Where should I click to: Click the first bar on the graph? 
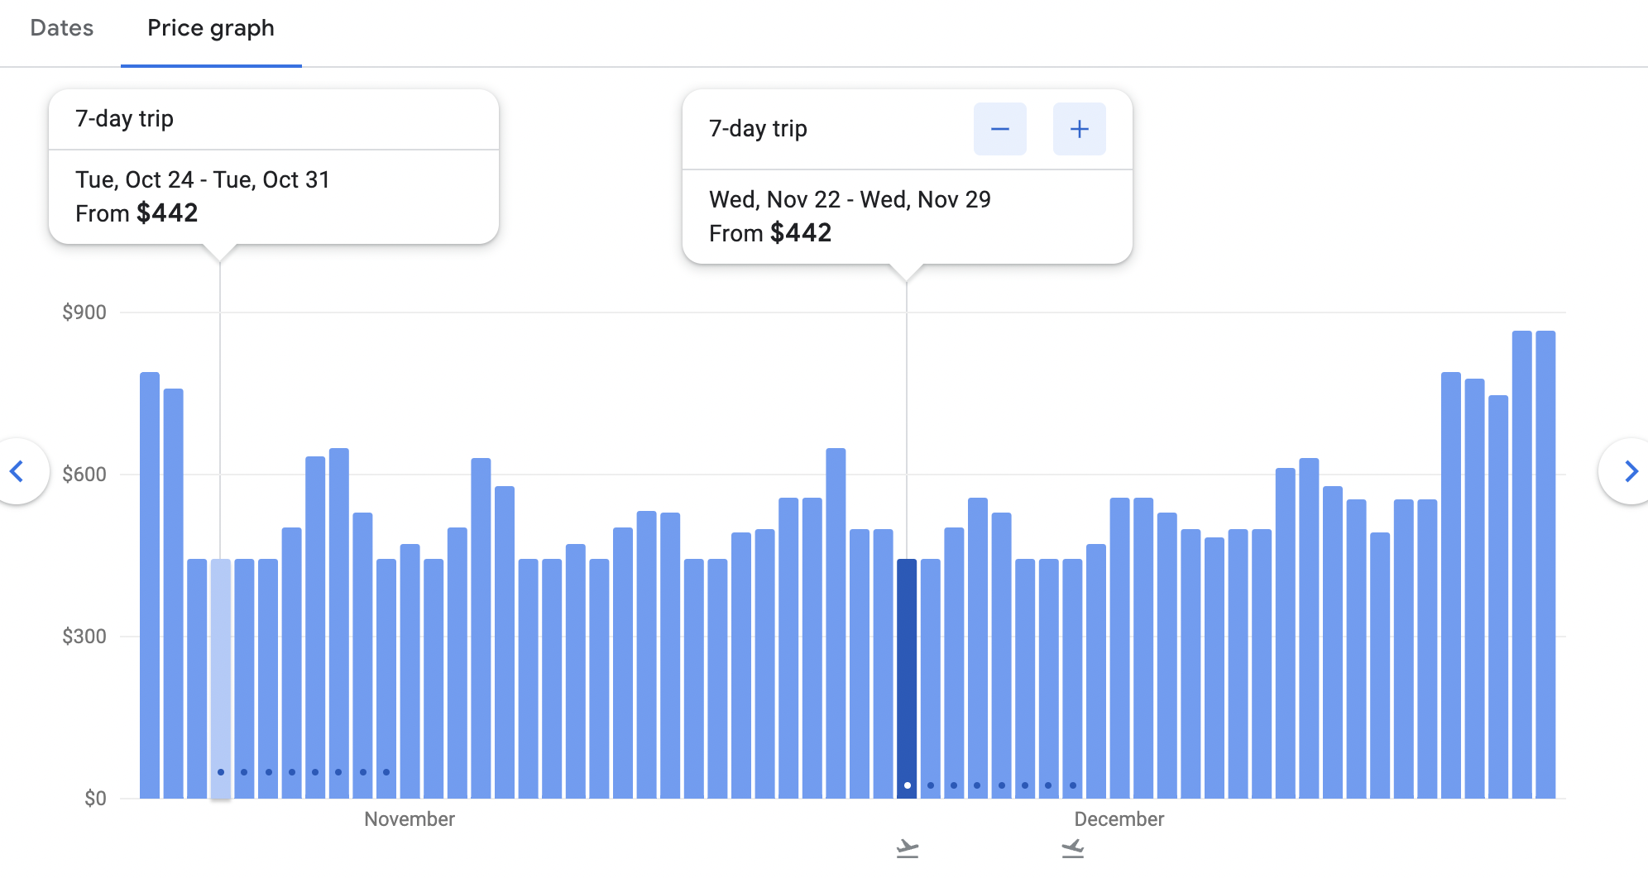click(x=150, y=579)
